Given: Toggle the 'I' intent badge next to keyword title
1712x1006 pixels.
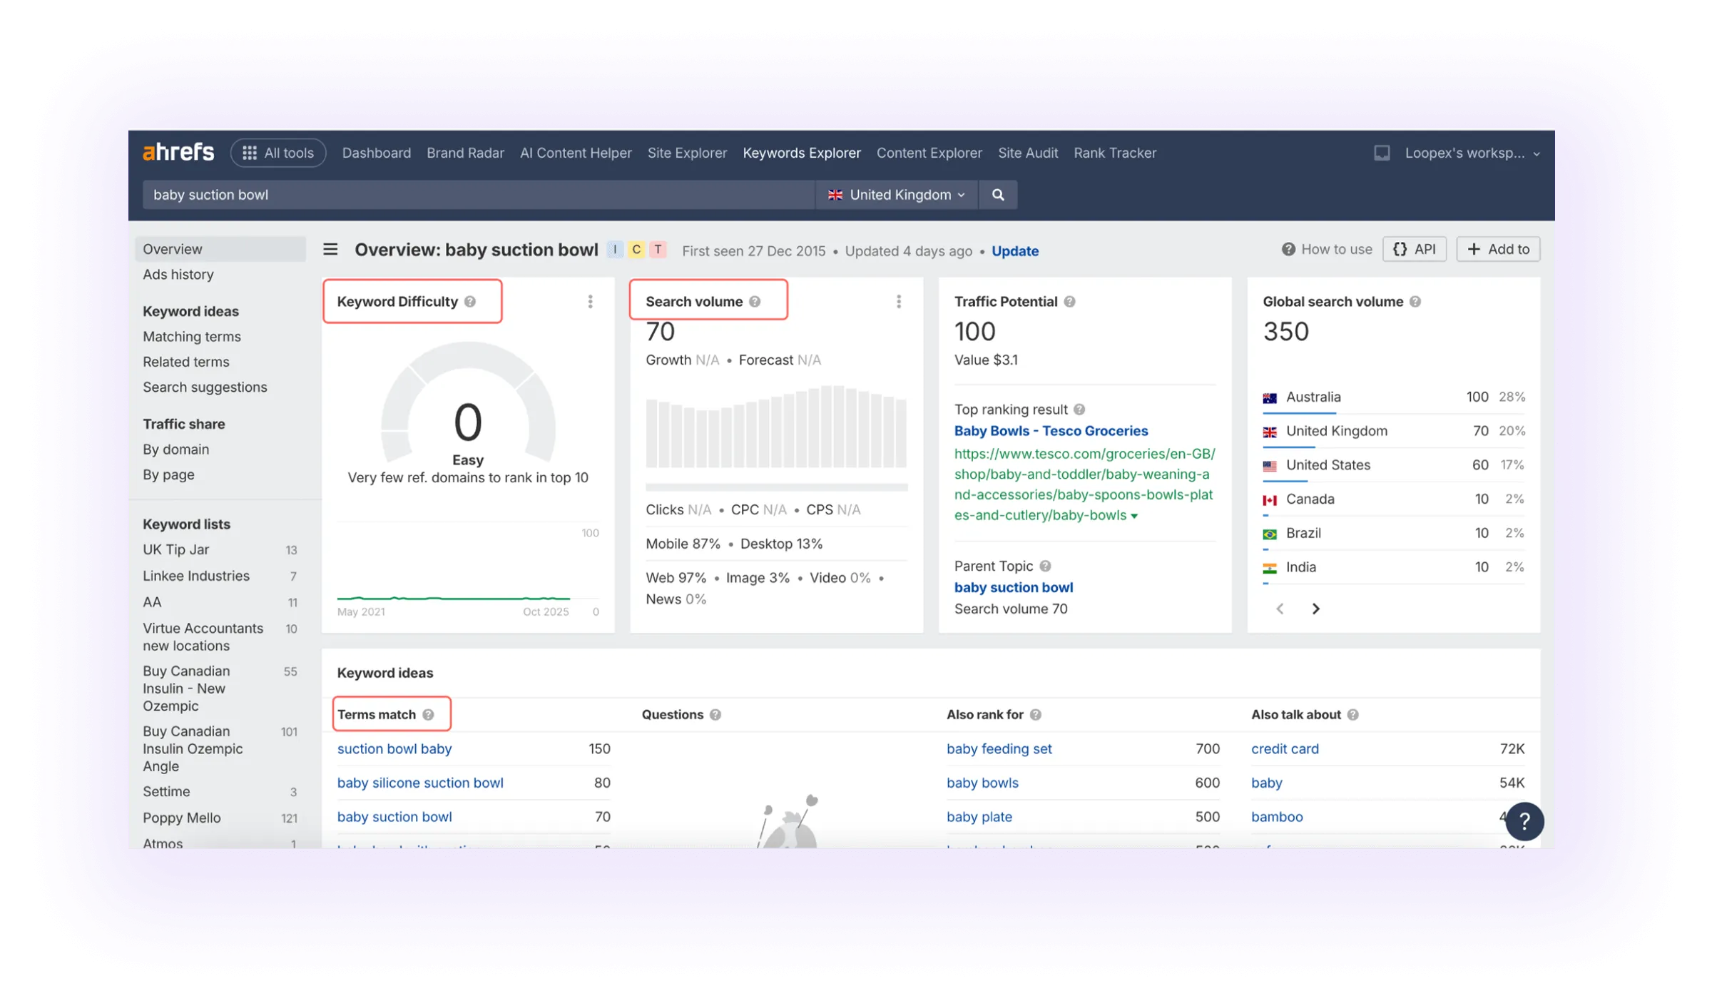Looking at the screenshot, I should point(614,250).
